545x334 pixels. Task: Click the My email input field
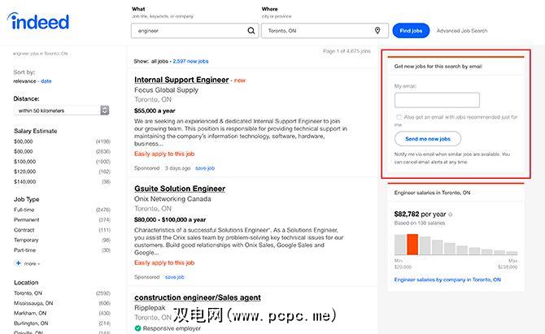(437, 100)
